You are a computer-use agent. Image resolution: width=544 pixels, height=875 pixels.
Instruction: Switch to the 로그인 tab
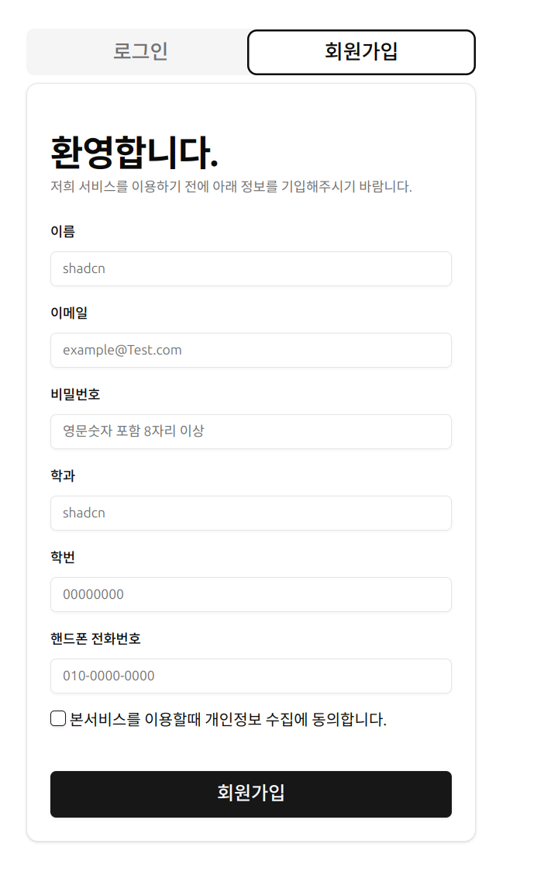[140, 52]
